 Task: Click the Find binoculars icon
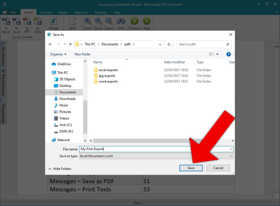[121, 22]
